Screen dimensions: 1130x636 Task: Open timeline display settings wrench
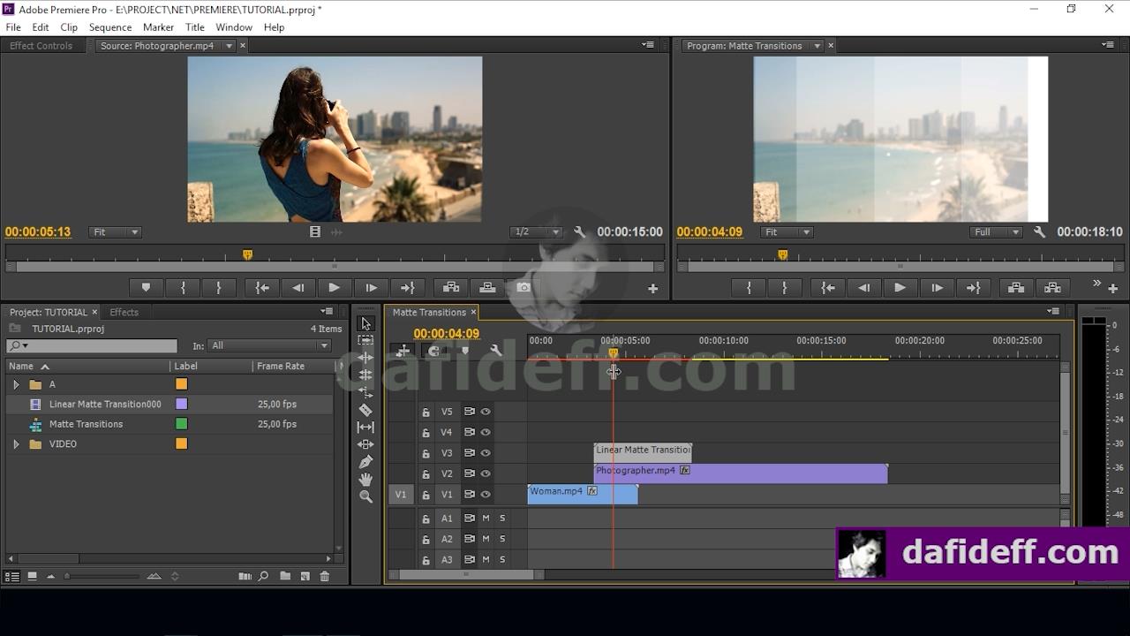click(x=495, y=351)
